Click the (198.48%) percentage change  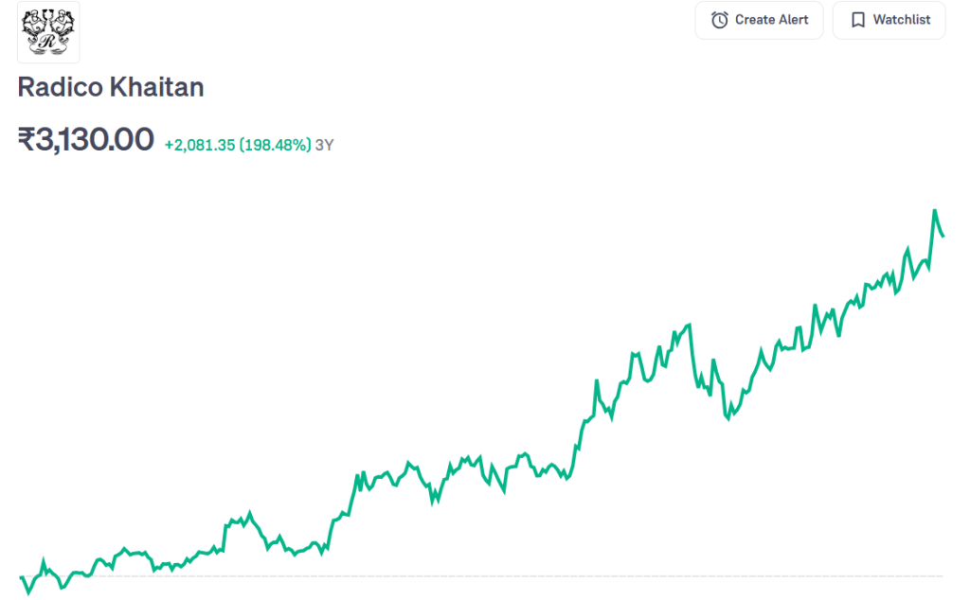point(275,145)
